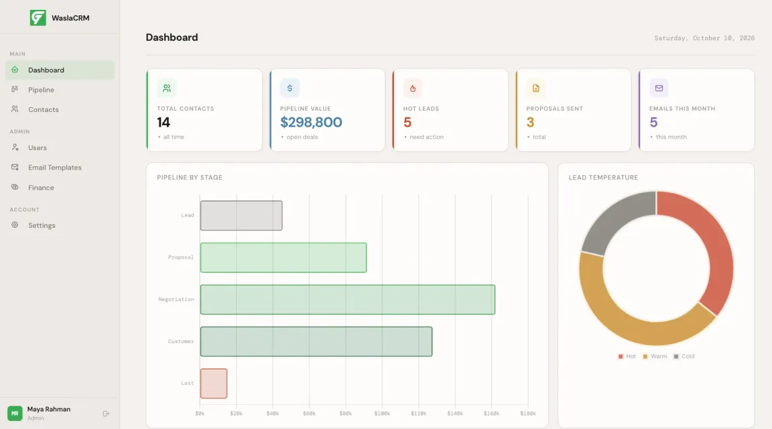Click the Pipeline icon in sidebar
Image resolution: width=772 pixels, height=429 pixels.
pos(15,89)
